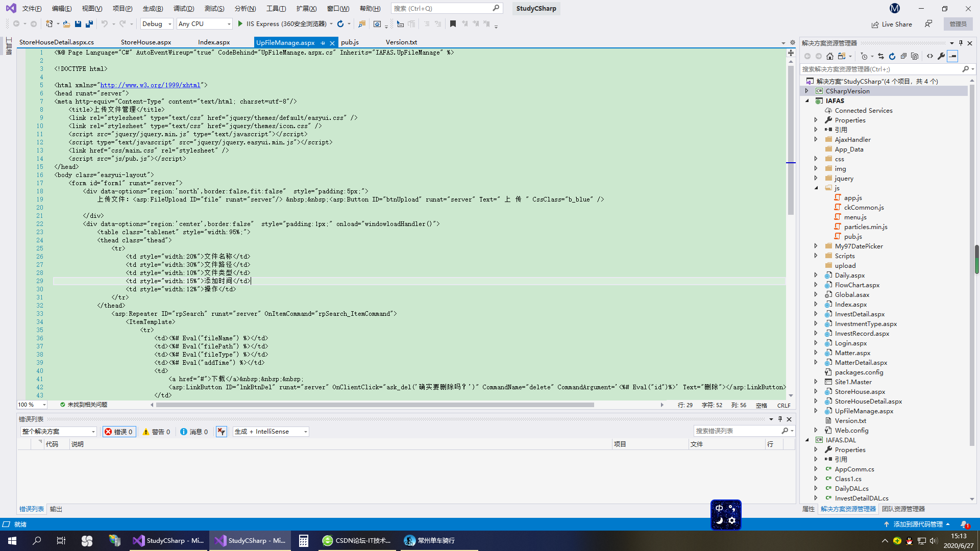Click the feedback icon next to Live Share
980x551 pixels.
pyautogui.click(x=928, y=24)
